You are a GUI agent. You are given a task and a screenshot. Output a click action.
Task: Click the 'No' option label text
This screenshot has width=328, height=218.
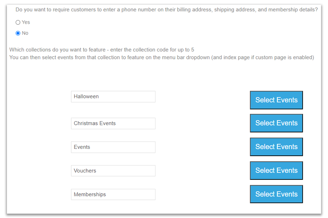point(25,33)
